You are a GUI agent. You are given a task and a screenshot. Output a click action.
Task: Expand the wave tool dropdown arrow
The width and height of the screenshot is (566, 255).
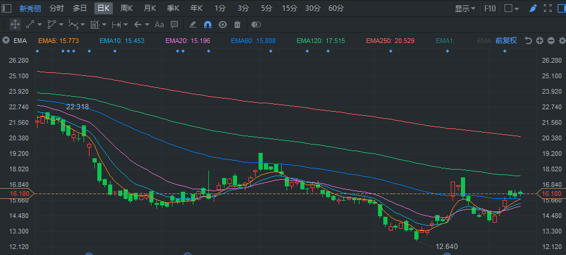[83, 24]
